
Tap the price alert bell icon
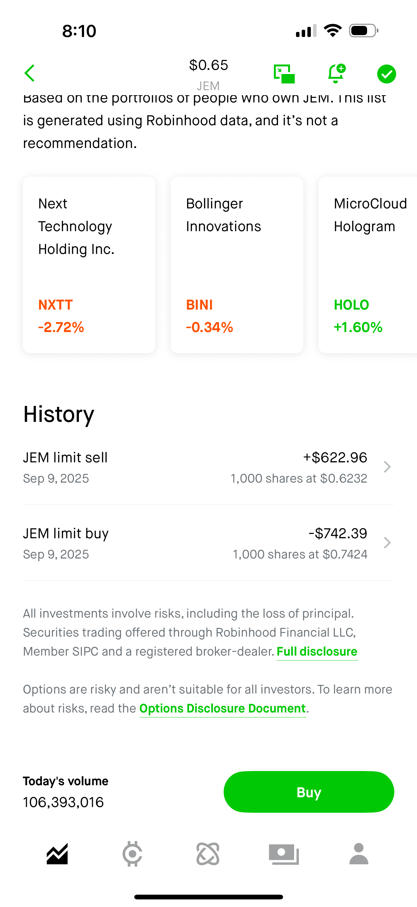click(x=336, y=74)
